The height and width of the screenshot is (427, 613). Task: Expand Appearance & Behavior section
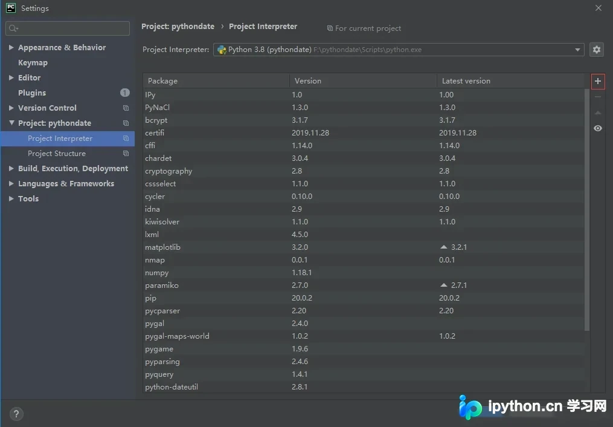click(x=11, y=47)
